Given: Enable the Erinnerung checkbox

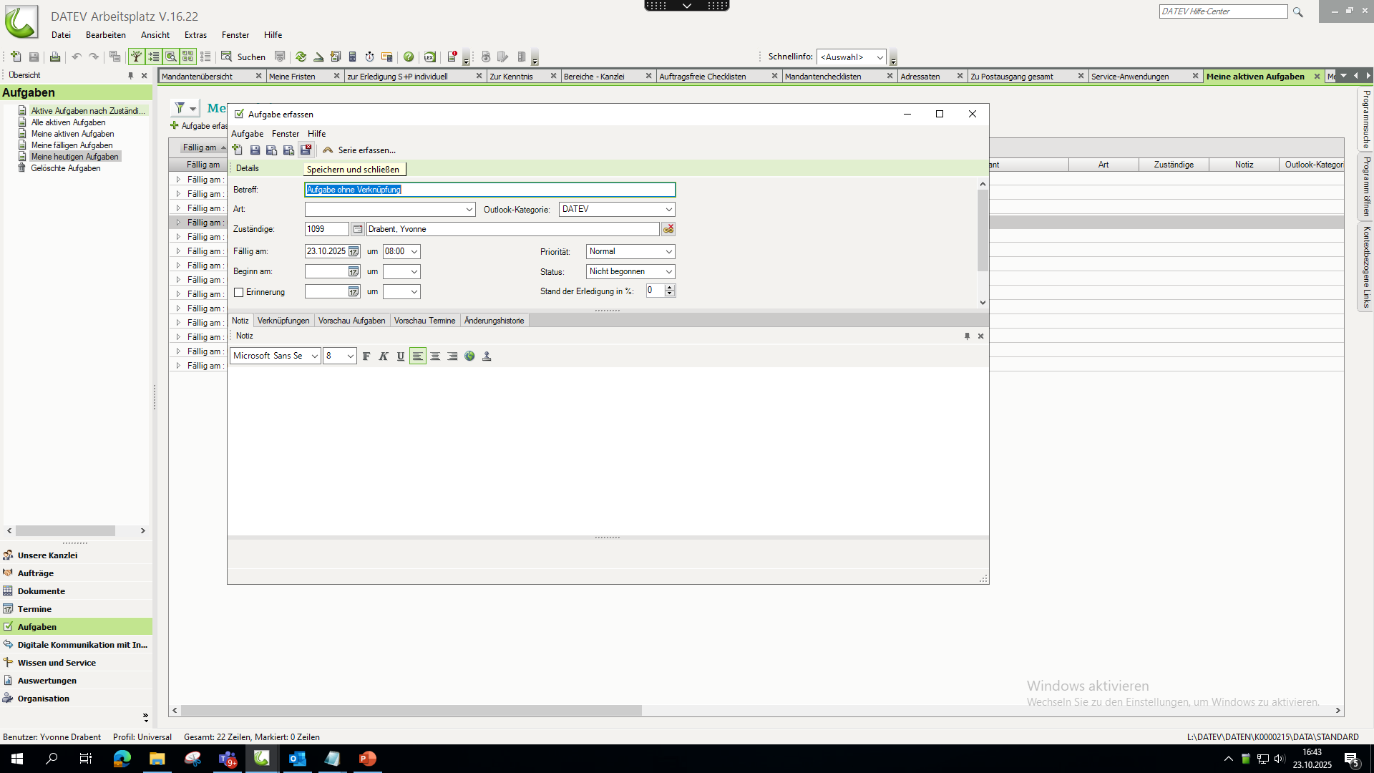Looking at the screenshot, I should [x=239, y=292].
